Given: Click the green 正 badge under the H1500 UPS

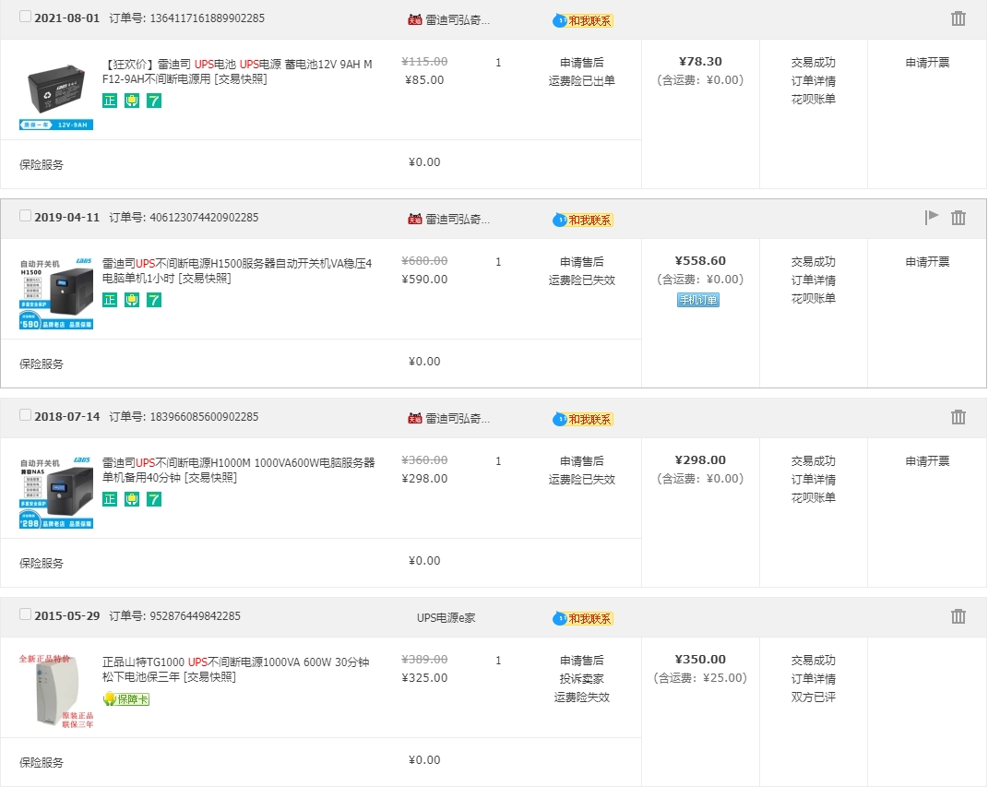Looking at the screenshot, I should 110,300.
